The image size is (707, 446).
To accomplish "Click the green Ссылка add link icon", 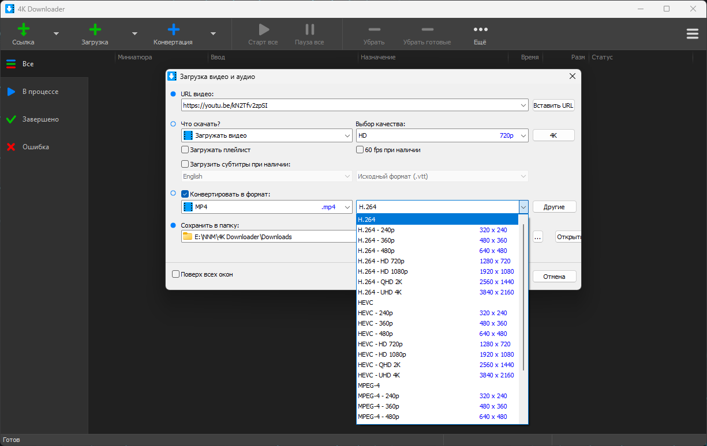I will click(x=24, y=29).
